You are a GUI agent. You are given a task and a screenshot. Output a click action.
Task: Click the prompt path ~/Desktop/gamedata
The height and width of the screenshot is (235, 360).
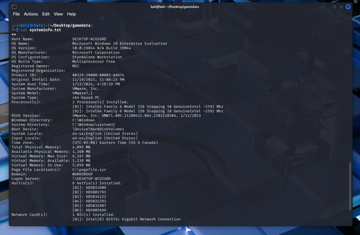tap(70, 25)
